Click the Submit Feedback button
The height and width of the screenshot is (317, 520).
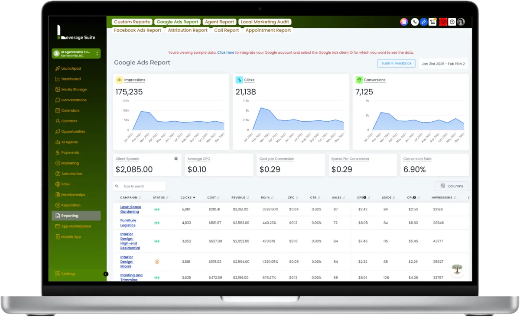[396, 63]
